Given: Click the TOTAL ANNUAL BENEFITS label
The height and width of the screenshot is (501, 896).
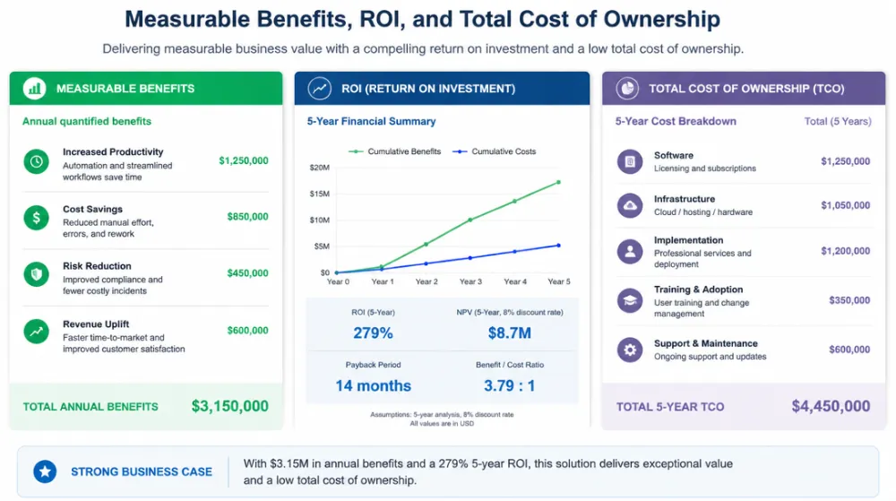Looking at the screenshot, I should (x=90, y=407).
